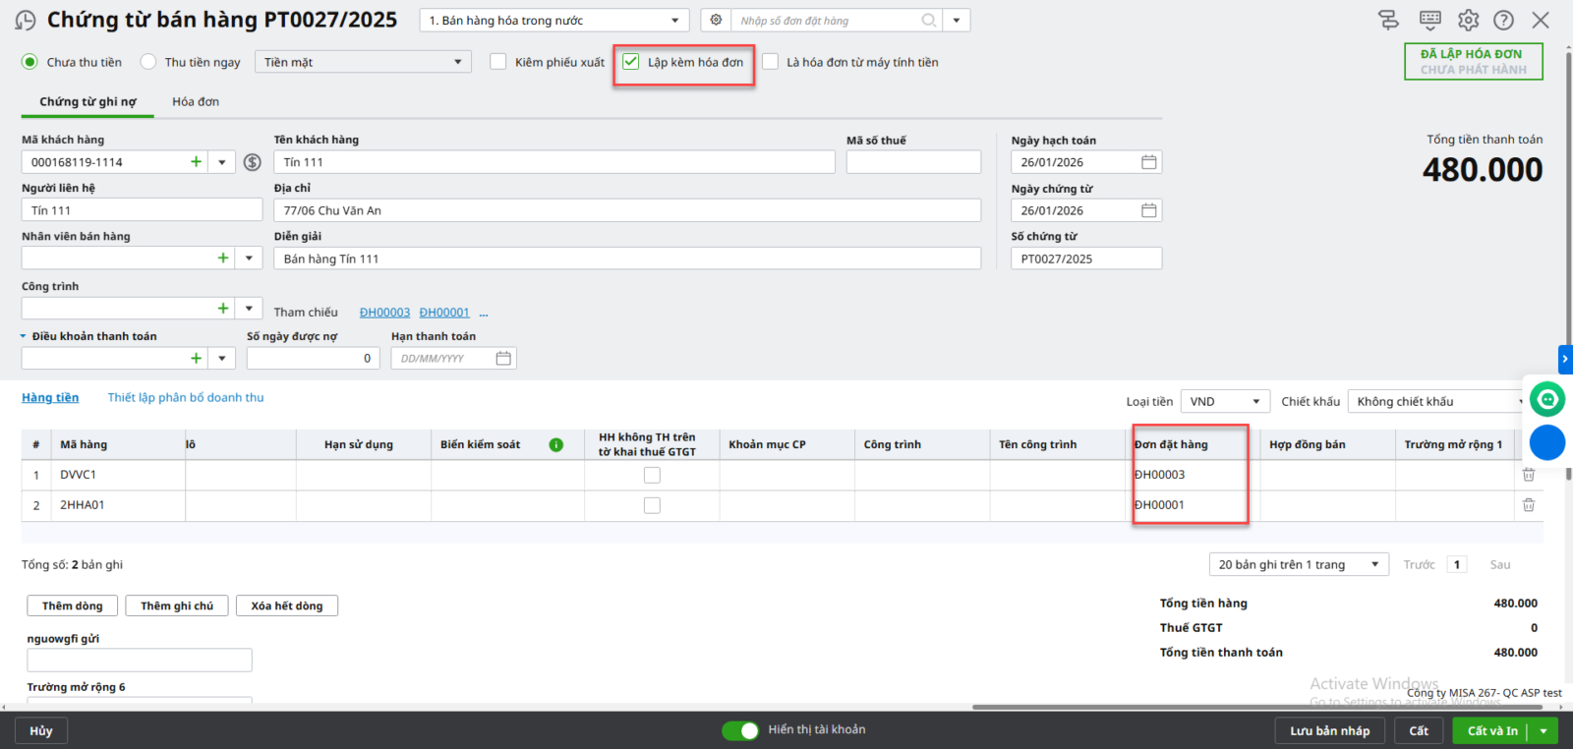Open the help question mark icon
This screenshot has height=749, width=1573.
point(1503,21)
